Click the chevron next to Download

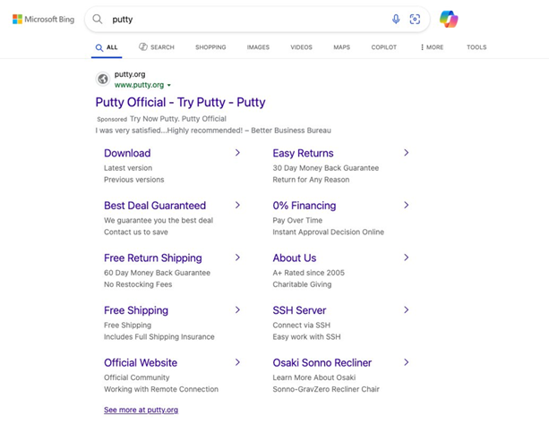[237, 153]
